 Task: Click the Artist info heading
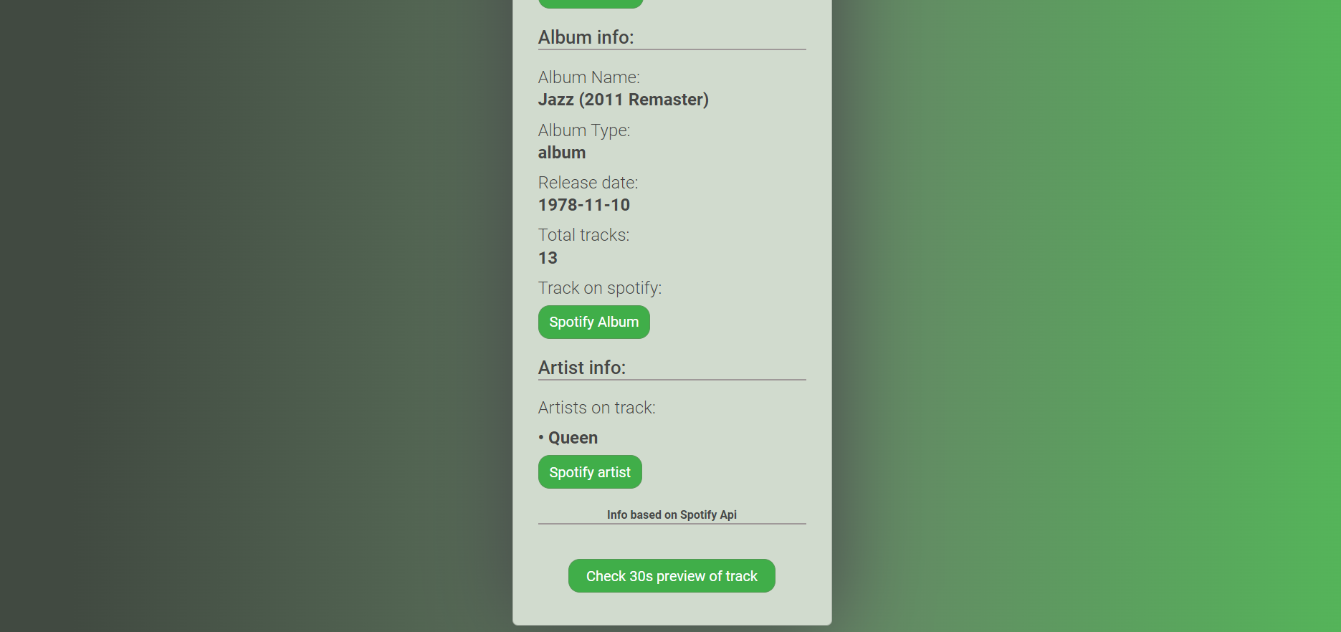(581, 368)
